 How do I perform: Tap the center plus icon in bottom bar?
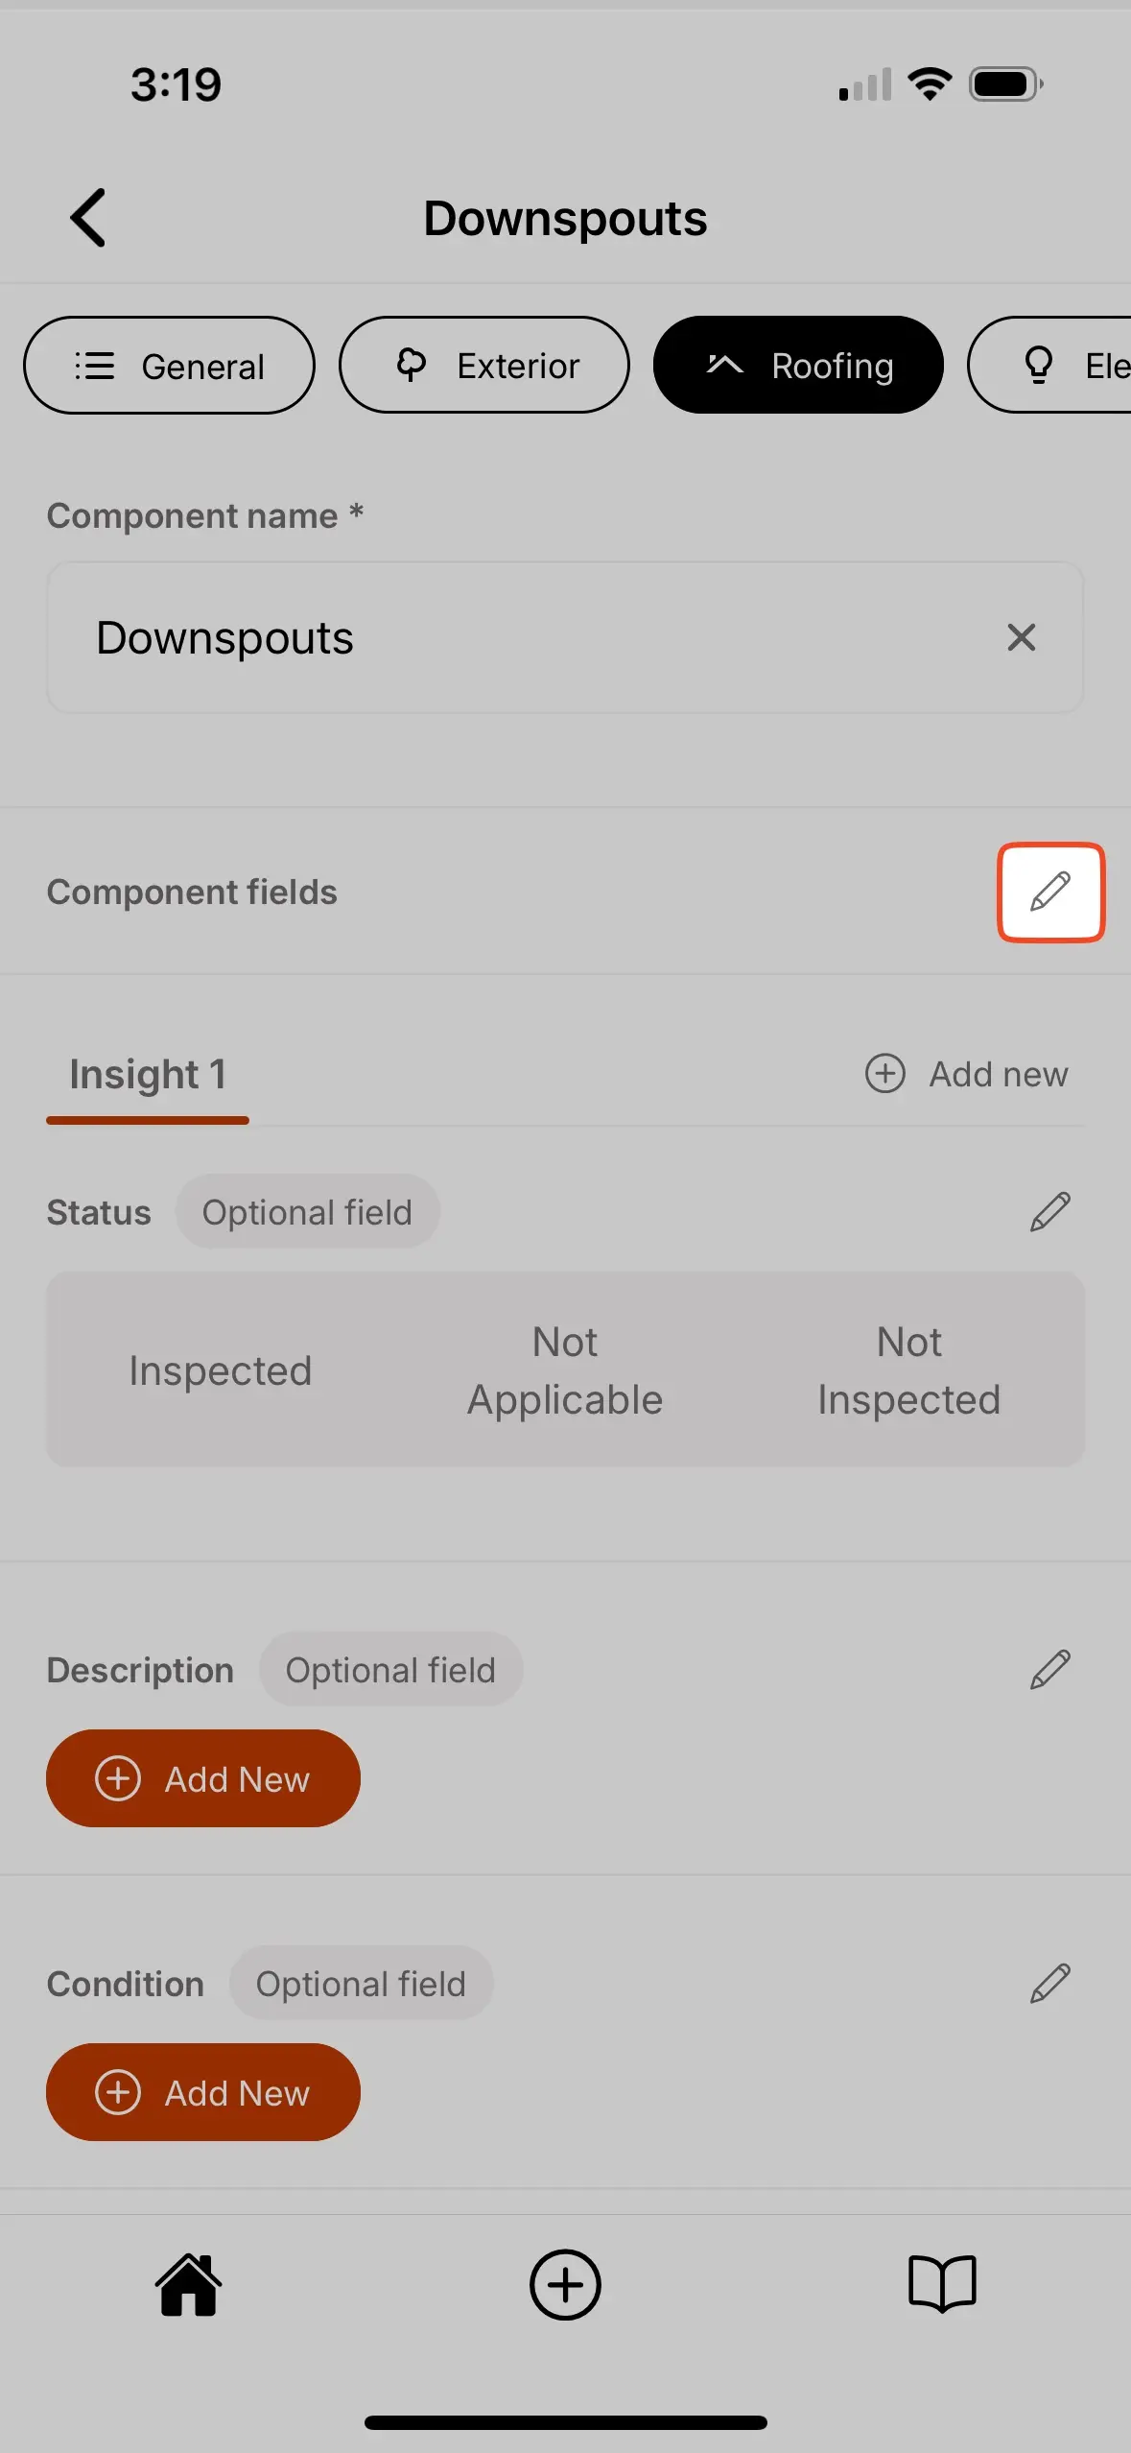[565, 2284]
